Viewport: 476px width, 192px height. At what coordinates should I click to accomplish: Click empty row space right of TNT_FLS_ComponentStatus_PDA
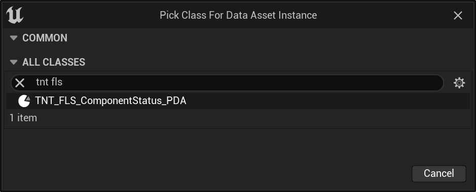[x=328, y=101]
